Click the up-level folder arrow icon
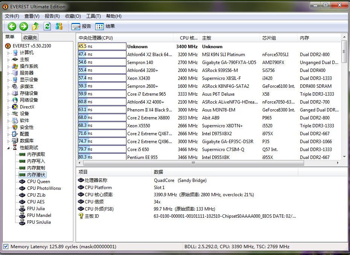 click(x=35, y=26)
